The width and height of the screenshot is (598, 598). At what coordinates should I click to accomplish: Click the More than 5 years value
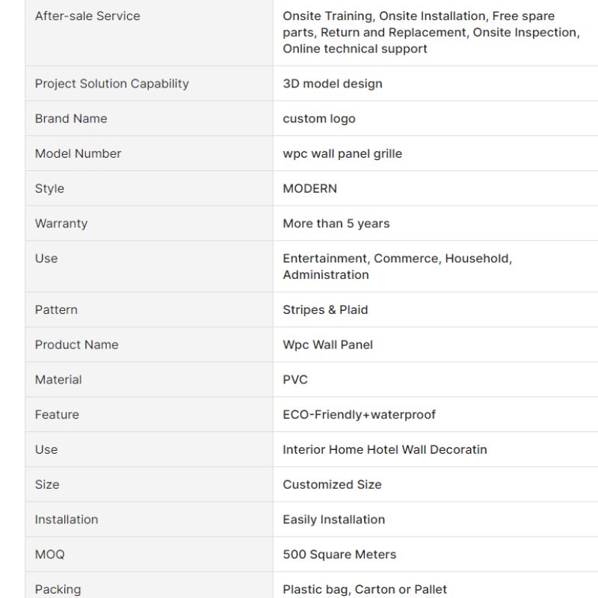click(336, 224)
